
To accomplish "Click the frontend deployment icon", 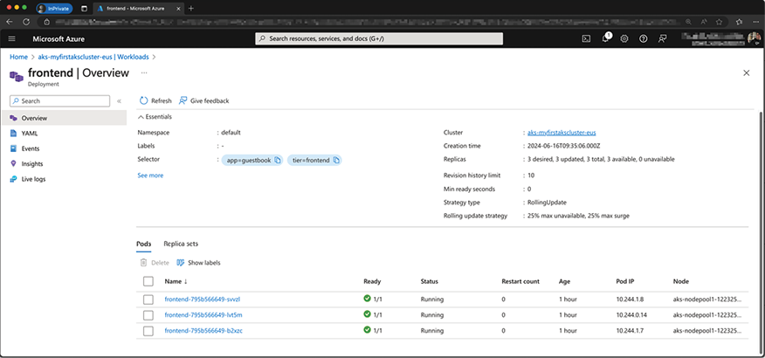I will coord(16,77).
